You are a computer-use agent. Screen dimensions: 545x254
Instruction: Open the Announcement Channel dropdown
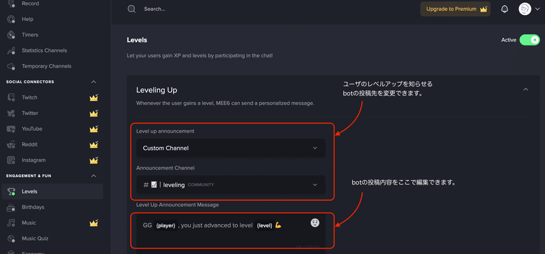(231, 185)
